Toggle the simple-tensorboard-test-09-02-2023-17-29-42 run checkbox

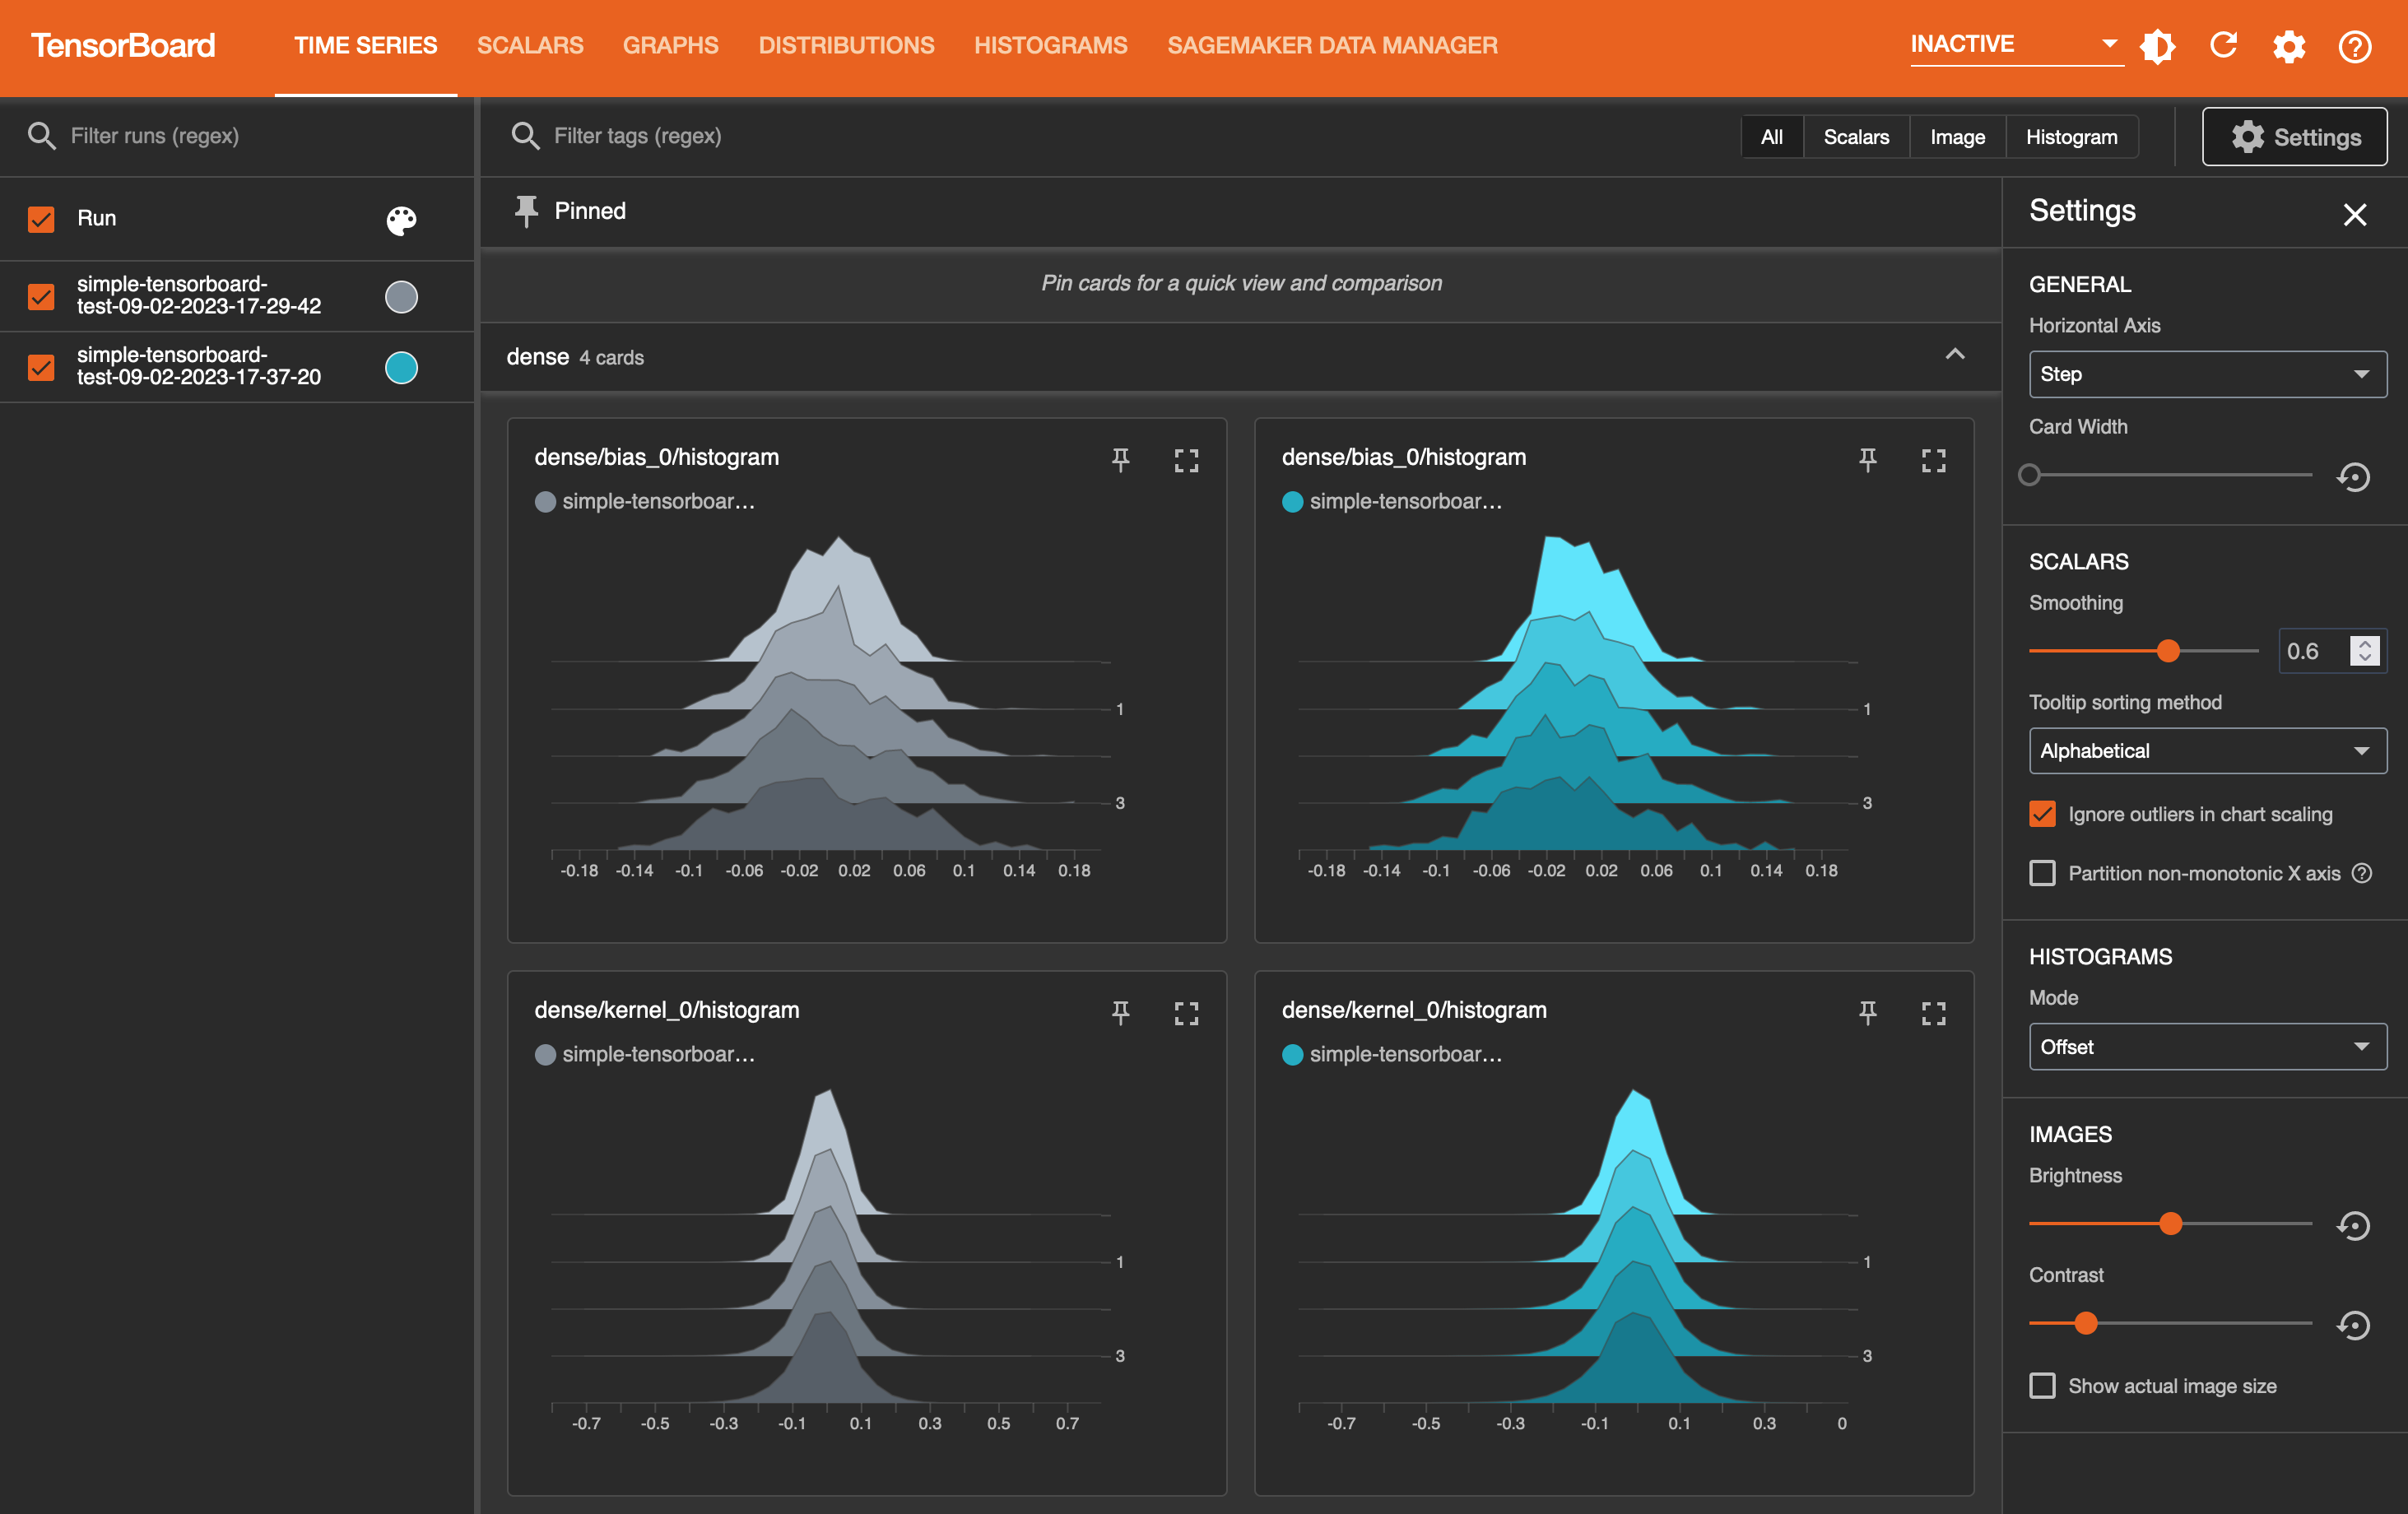click(42, 295)
